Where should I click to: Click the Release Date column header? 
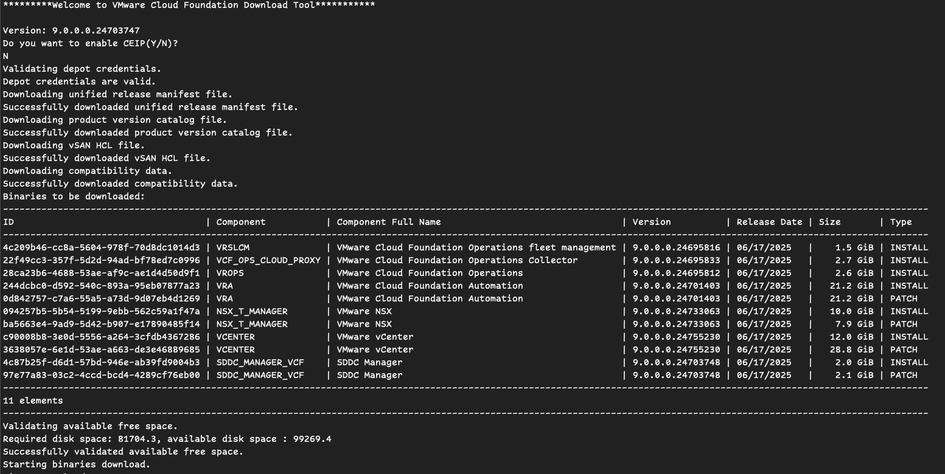769,222
